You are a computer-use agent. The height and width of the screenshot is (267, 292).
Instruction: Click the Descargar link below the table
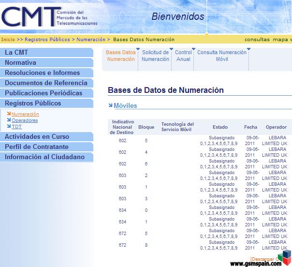[264, 259]
